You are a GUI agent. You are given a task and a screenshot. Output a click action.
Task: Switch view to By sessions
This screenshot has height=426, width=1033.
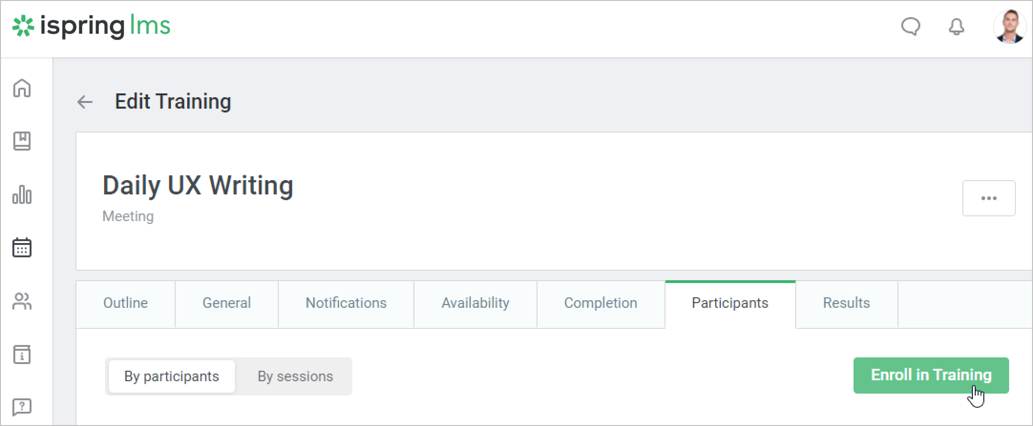coord(295,376)
